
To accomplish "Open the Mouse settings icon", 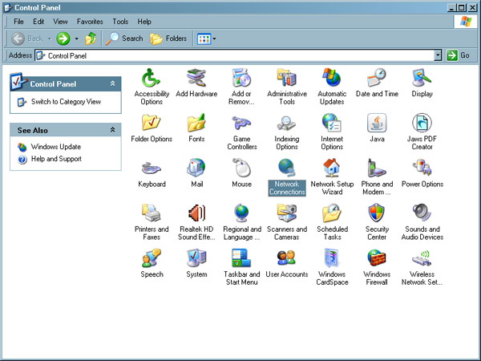I will [x=242, y=172].
